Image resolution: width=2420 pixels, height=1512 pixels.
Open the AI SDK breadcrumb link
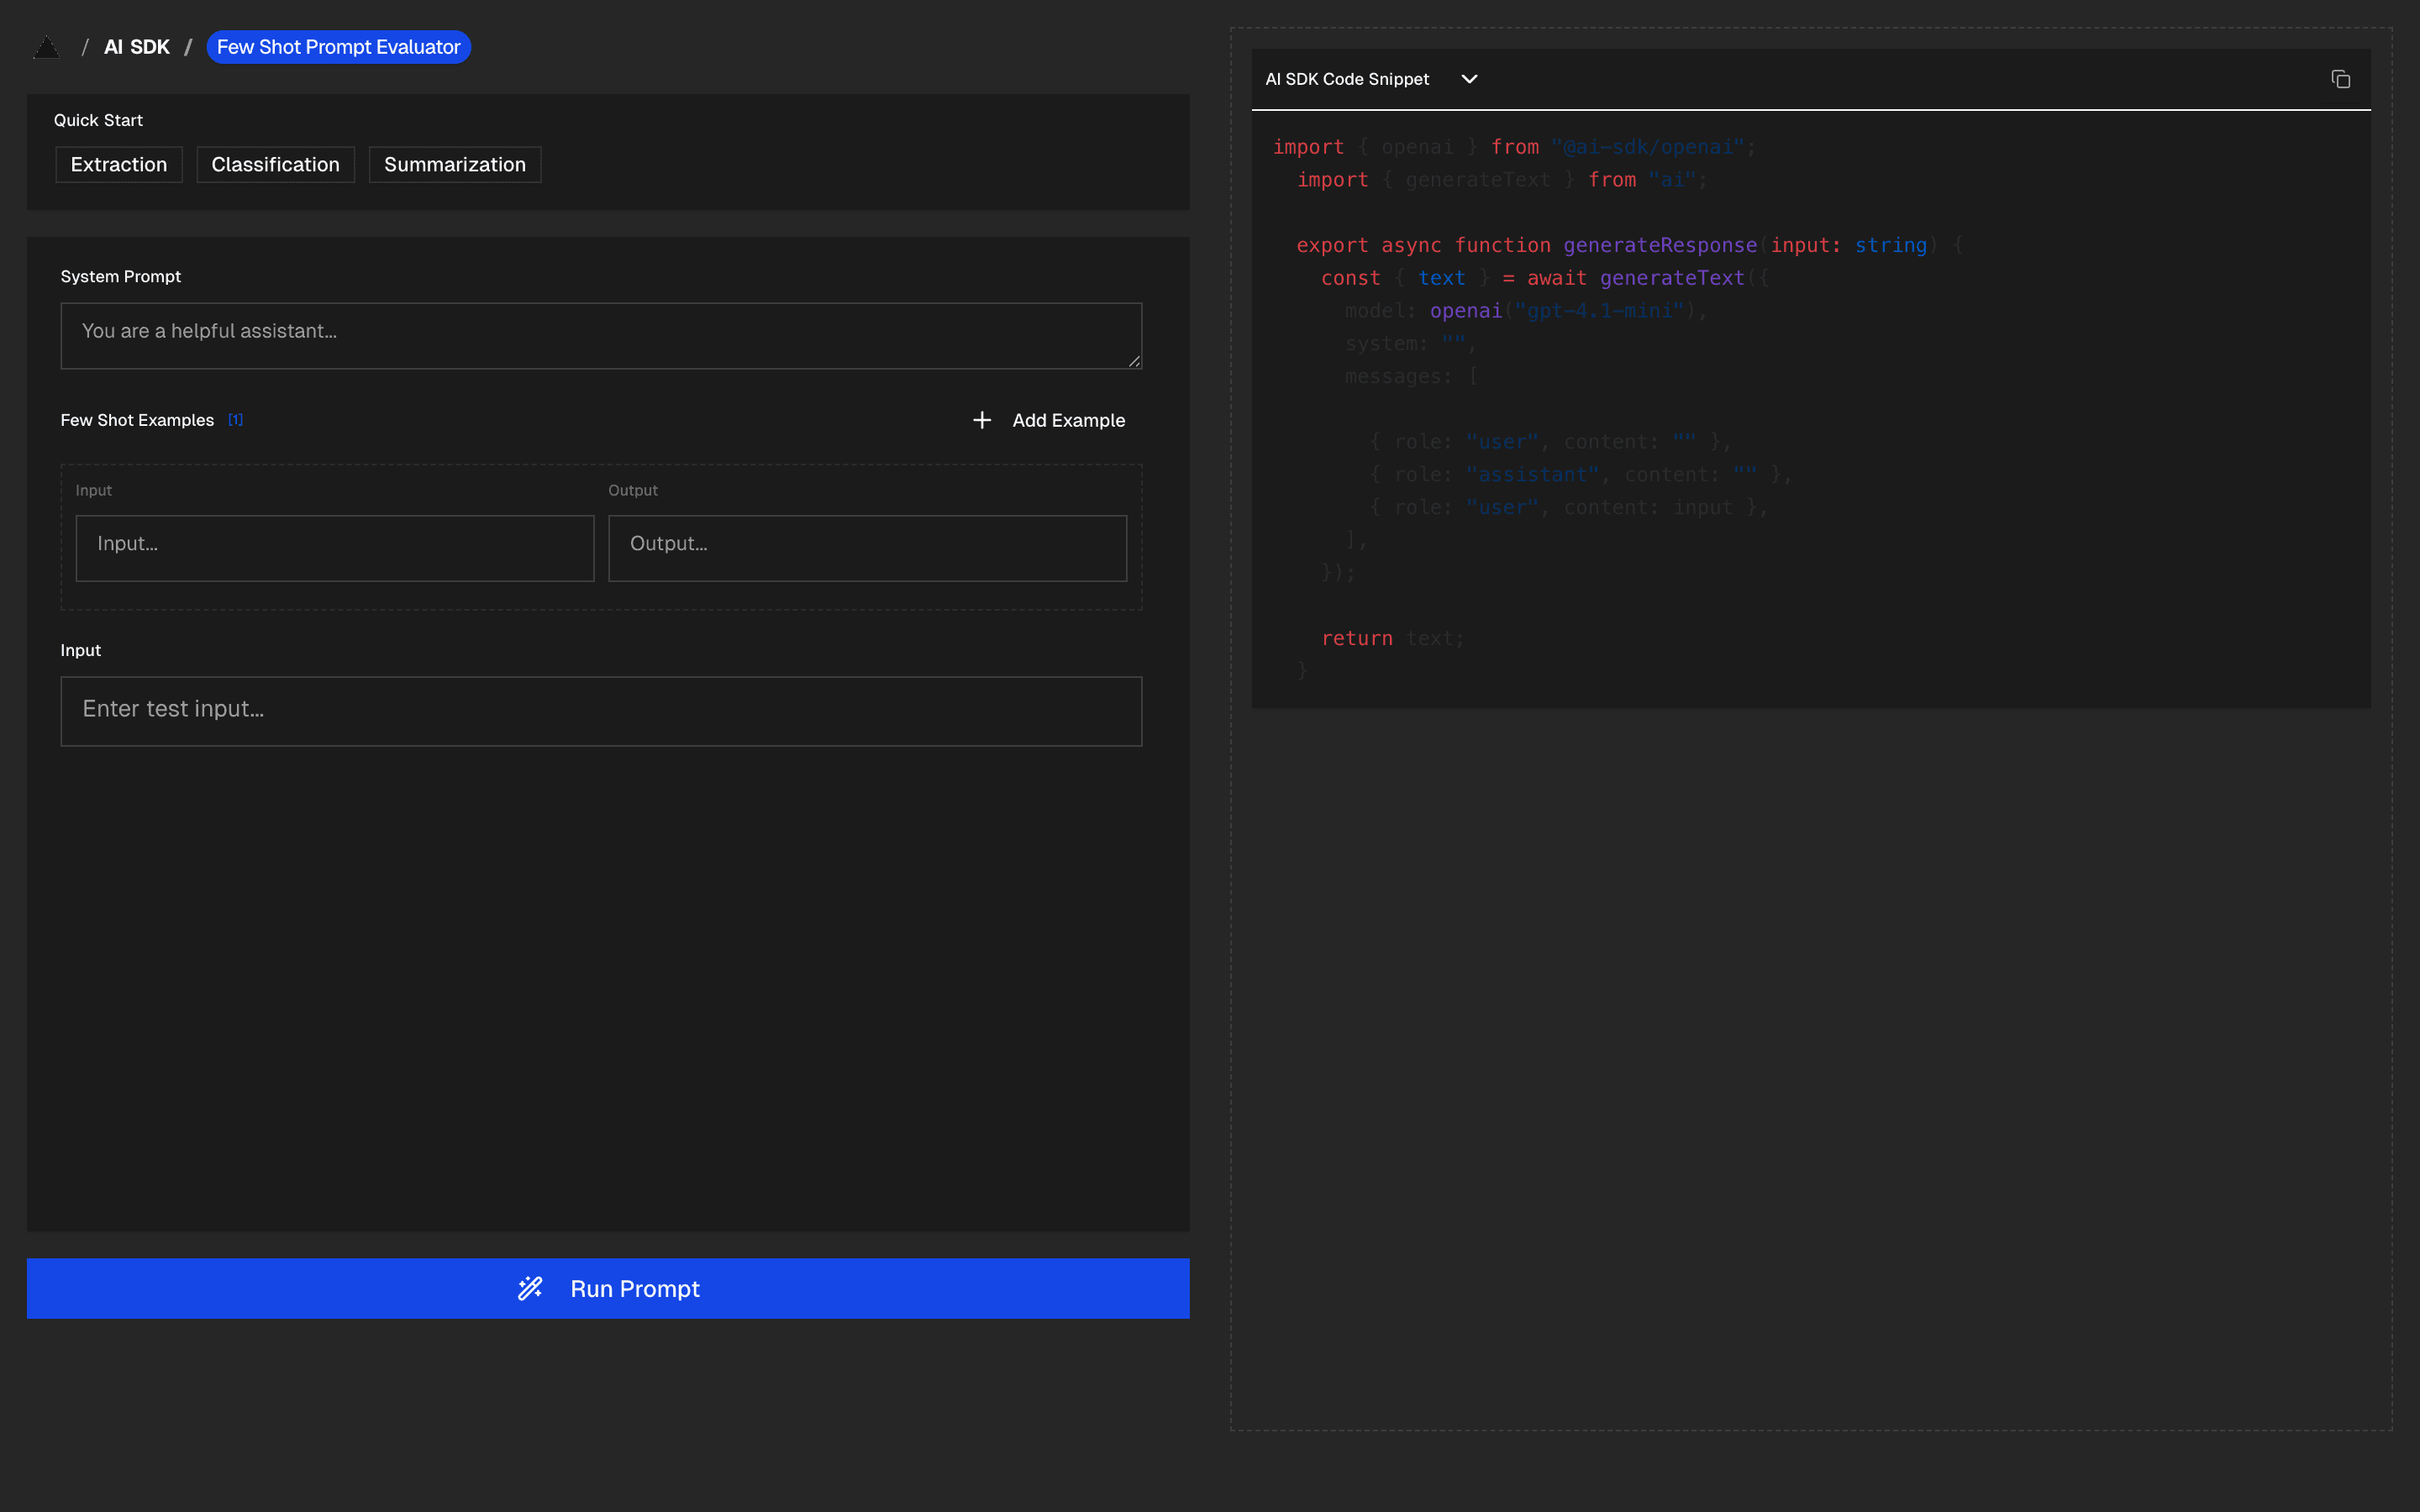(x=137, y=47)
